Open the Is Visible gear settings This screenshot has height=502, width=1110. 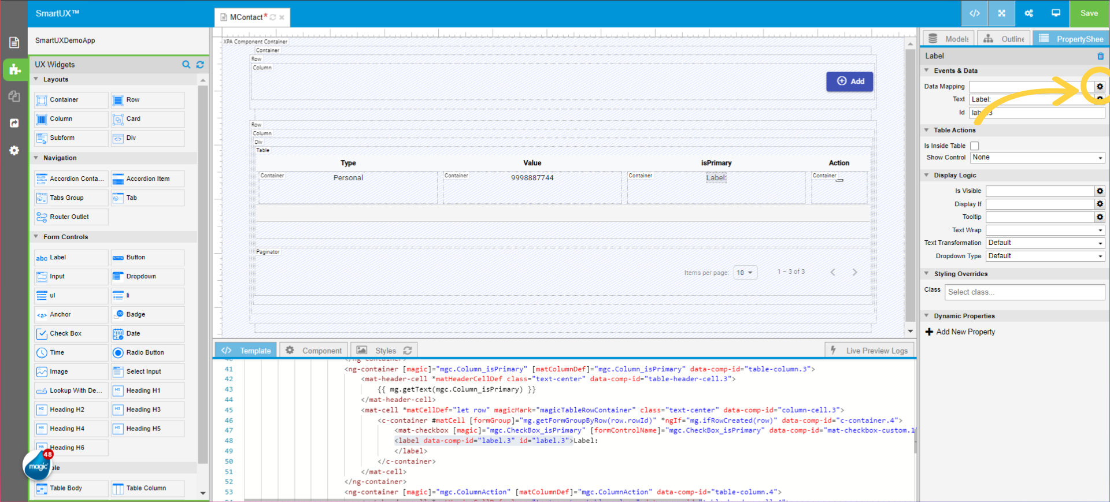[x=1100, y=191]
